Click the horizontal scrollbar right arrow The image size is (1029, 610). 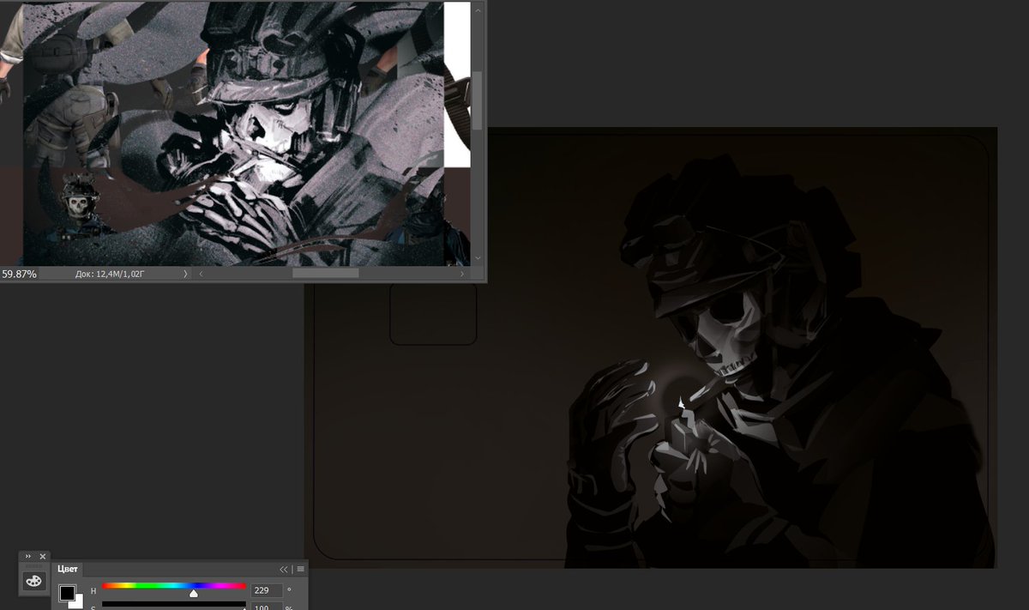[x=462, y=274]
